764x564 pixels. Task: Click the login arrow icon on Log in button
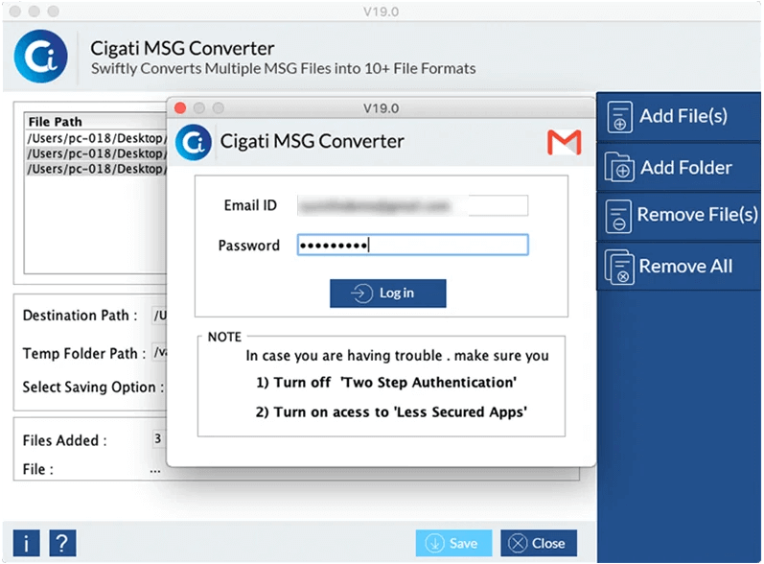pos(361,294)
